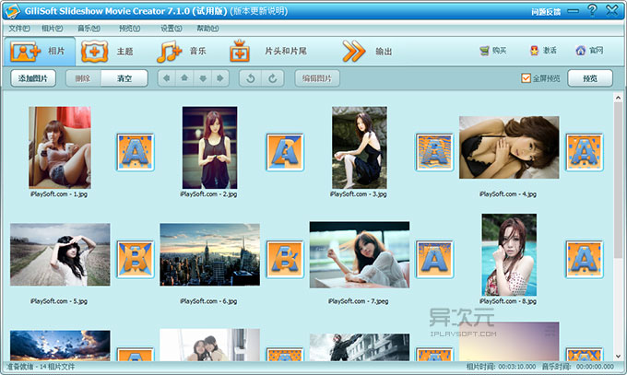Open the 预览 menu in menu bar

(130, 29)
